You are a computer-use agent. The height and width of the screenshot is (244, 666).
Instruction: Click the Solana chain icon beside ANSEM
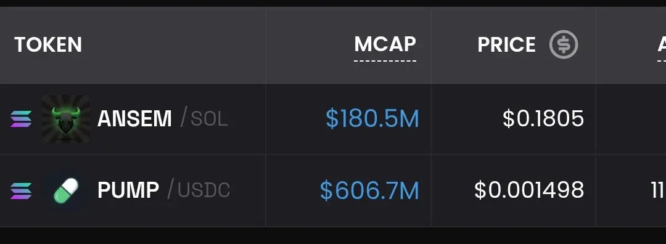point(21,119)
